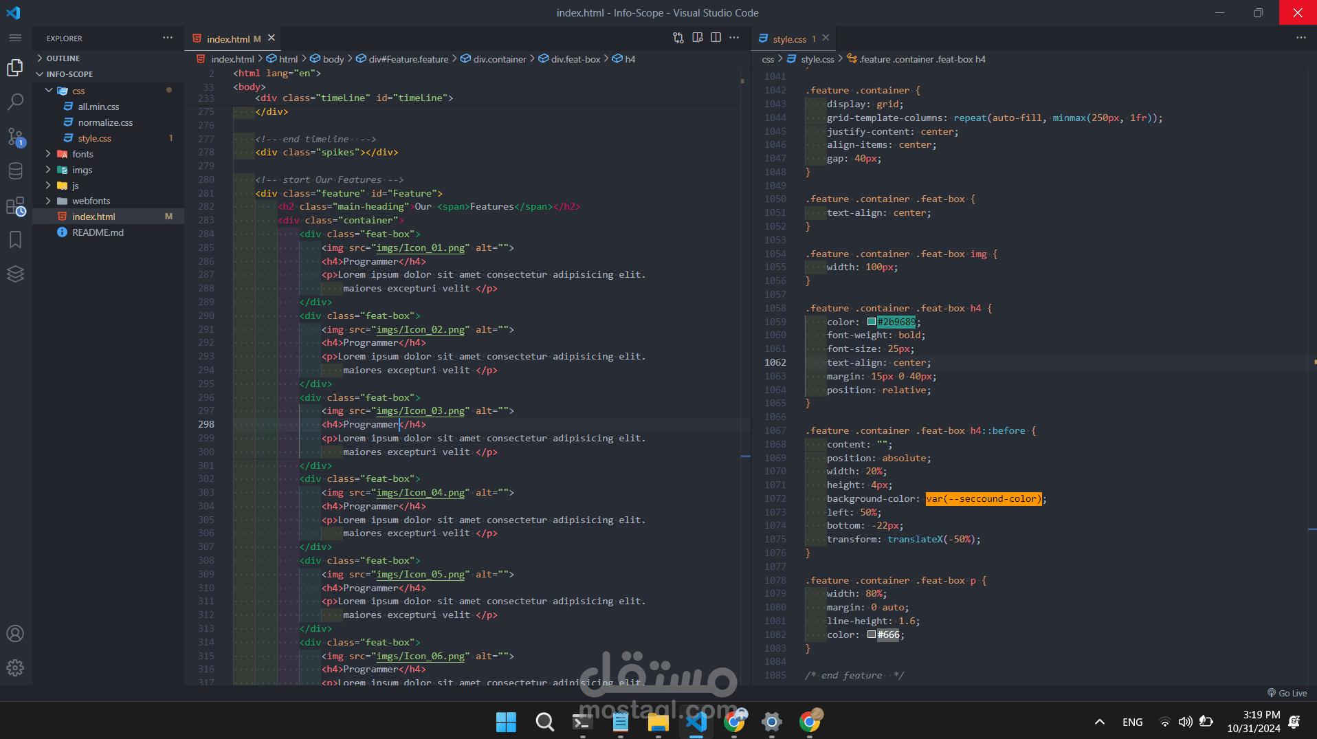Open the Source Control view

[x=15, y=136]
